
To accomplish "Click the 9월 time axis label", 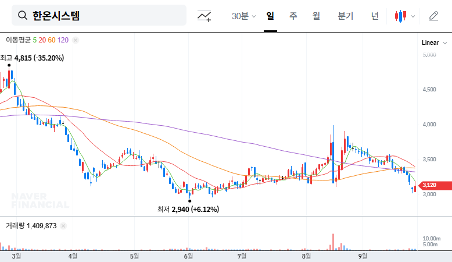I will (363, 256).
